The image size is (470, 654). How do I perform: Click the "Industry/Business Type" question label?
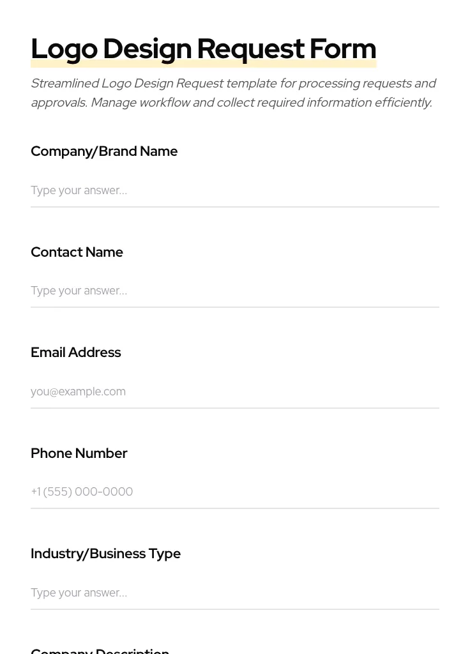105,554
